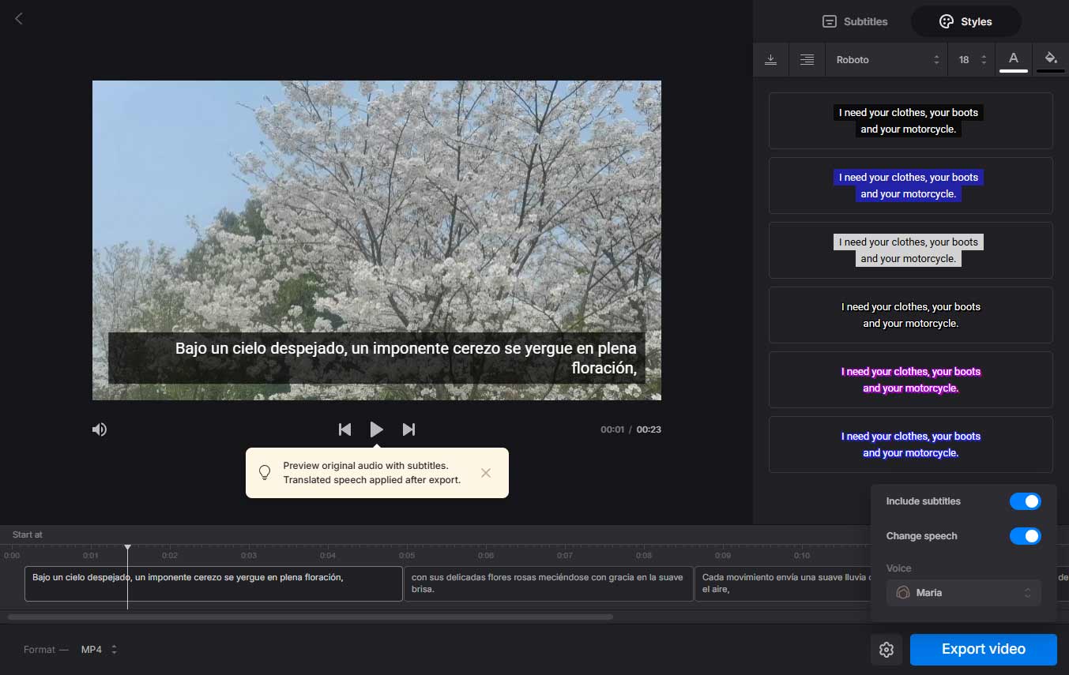Dismiss the preview audio tip

pos(486,472)
